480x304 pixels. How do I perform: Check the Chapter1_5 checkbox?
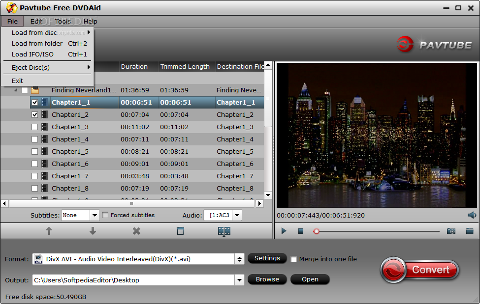[x=35, y=151]
